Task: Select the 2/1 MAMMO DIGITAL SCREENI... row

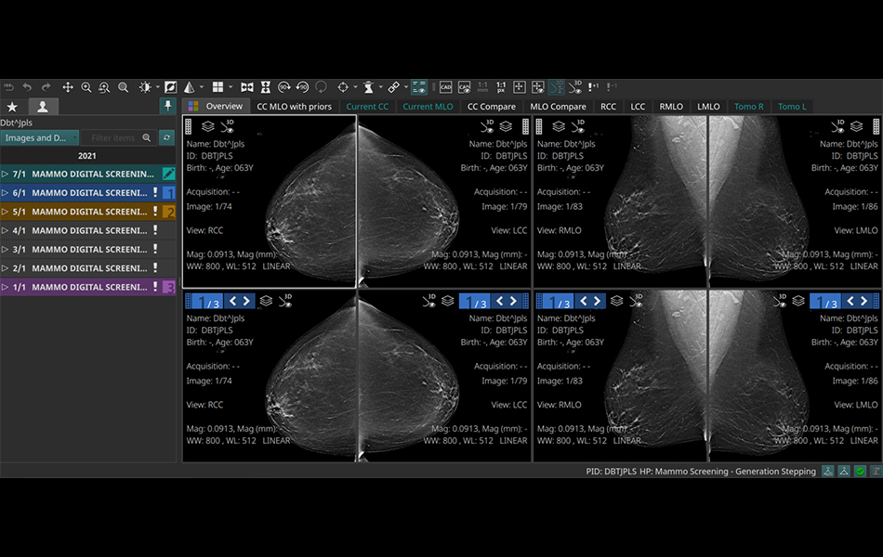Action: pos(88,268)
